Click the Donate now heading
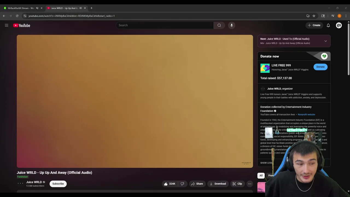This screenshot has width=350, height=197. [270, 56]
